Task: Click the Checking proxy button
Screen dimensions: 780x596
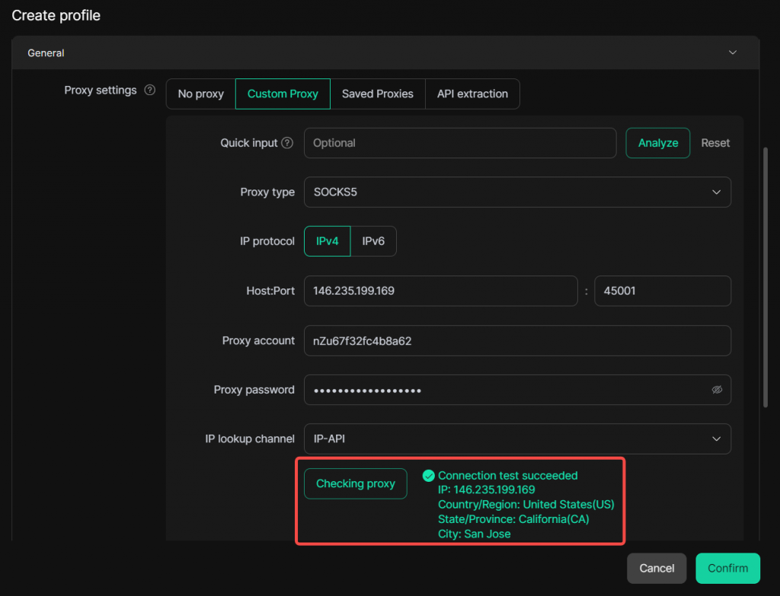Action: pyautogui.click(x=356, y=484)
